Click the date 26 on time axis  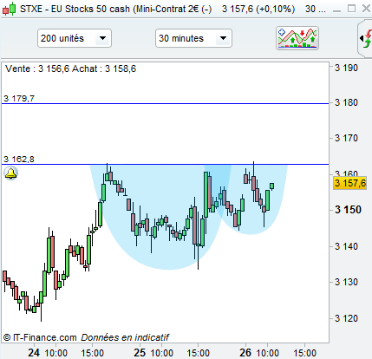(245, 353)
